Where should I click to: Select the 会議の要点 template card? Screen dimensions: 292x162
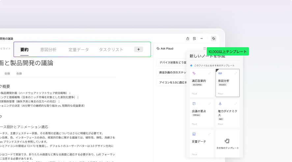coord(201,113)
